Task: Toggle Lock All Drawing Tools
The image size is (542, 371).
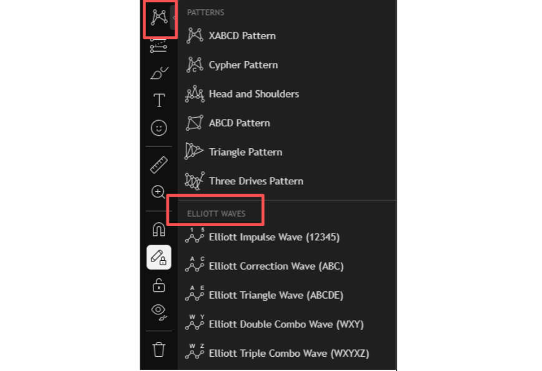Action: coord(159,286)
